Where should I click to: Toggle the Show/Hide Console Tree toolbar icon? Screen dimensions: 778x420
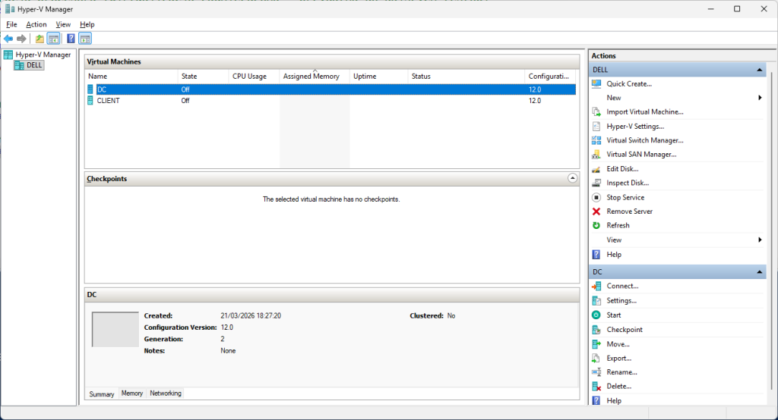click(x=54, y=39)
